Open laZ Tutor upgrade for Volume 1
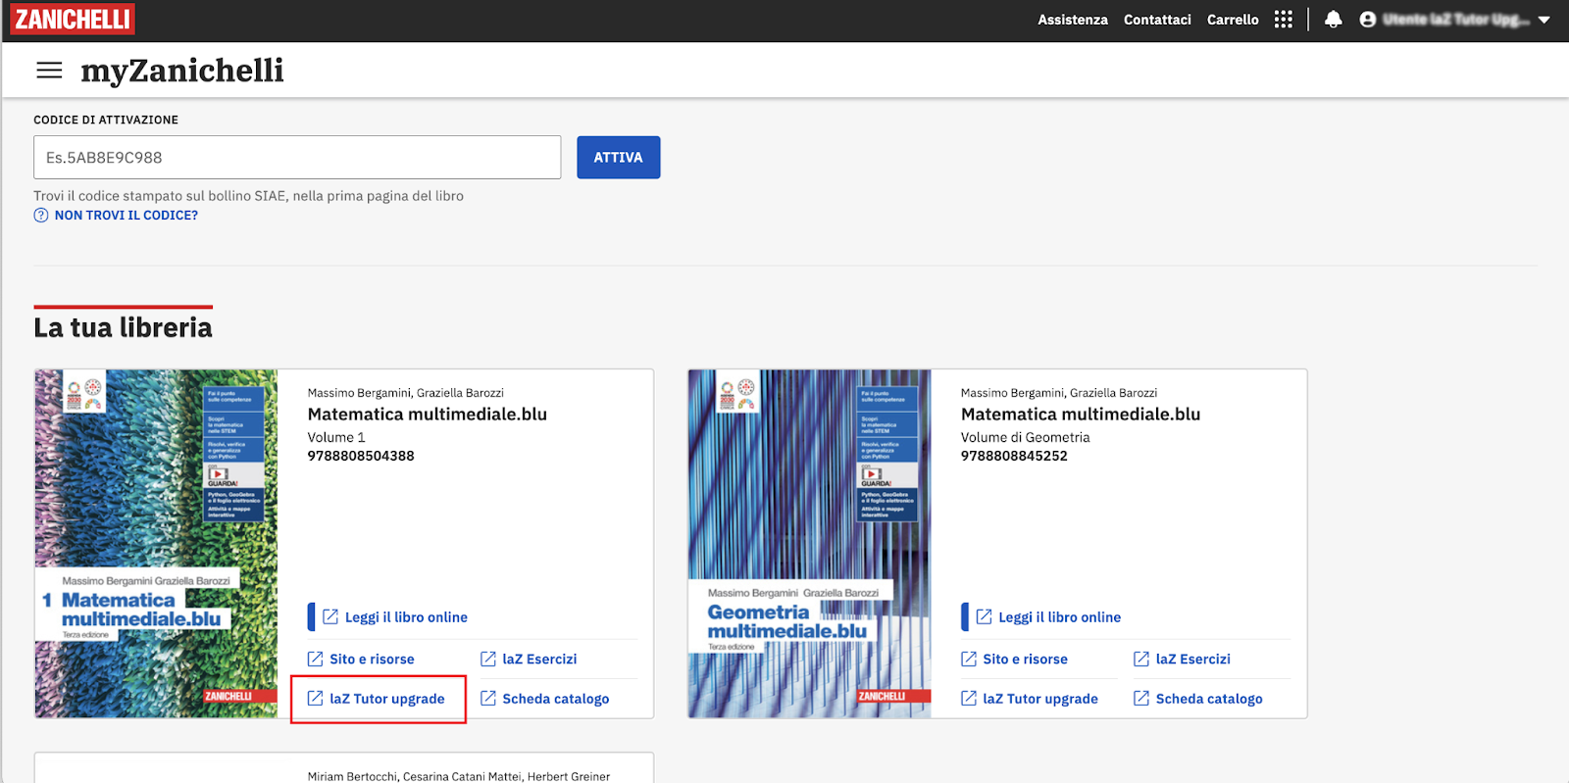1569x783 pixels. pos(377,699)
